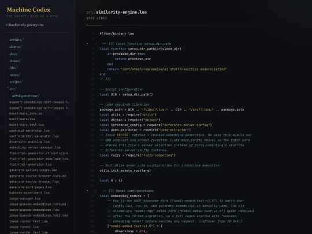The height and width of the screenshot is (234, 312).
Task: Go back to the poetry site
Action: pyautogui.click(x=25, y=25)
